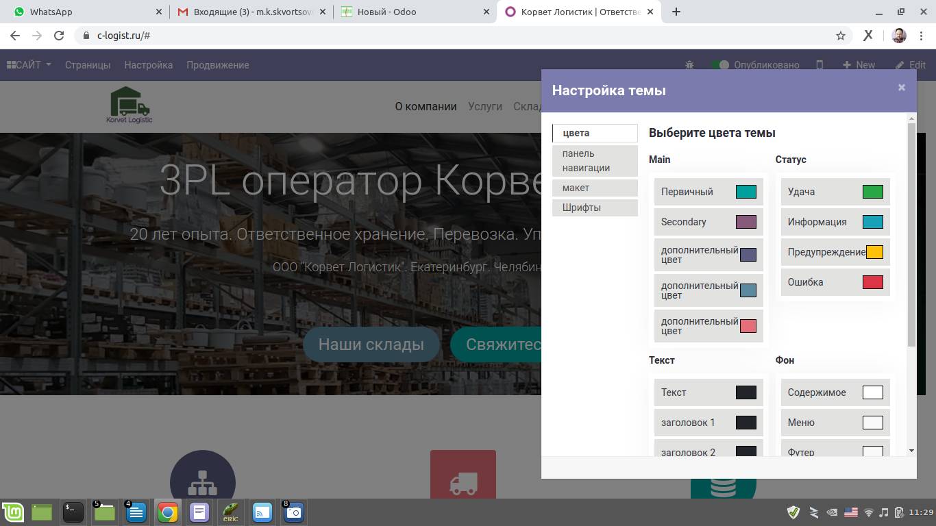The height and width of the screenshot is (526, 936).
Task: Change the Предупреждение yellow color swatch
Action: coord(874,252)
